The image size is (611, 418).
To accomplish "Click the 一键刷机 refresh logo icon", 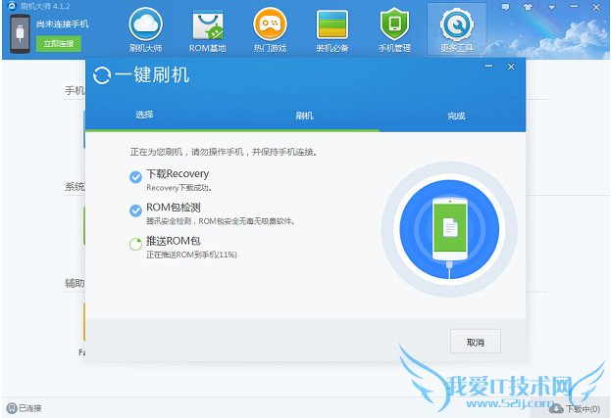I will click(x=102, y=75).
